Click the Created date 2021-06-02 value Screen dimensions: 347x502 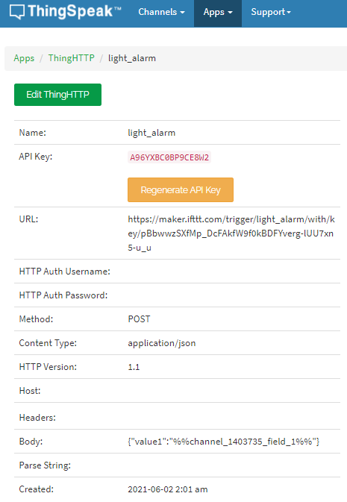[168, 489]
